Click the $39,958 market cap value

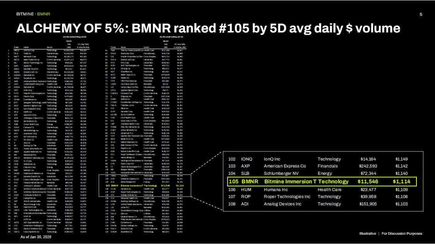pos(368,197)
